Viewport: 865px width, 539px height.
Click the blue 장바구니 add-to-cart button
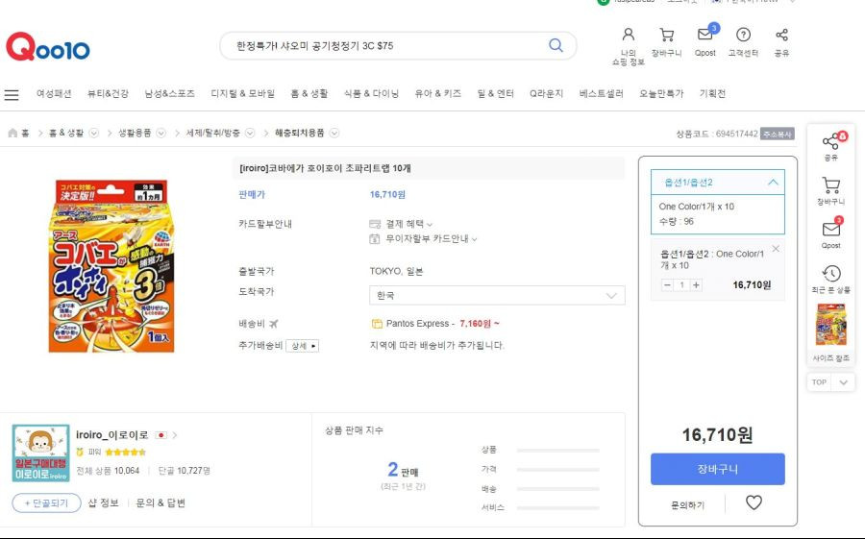click(718, 469)
